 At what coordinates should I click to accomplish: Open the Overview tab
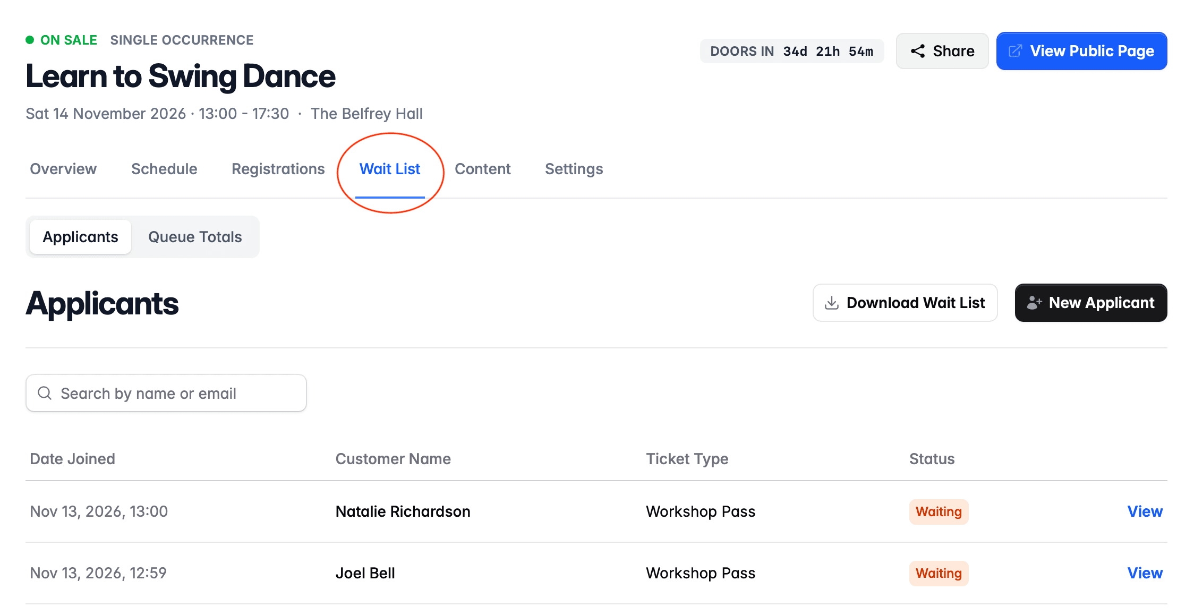(63, 169)
